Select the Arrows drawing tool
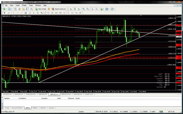 click(x=42, y=13)
